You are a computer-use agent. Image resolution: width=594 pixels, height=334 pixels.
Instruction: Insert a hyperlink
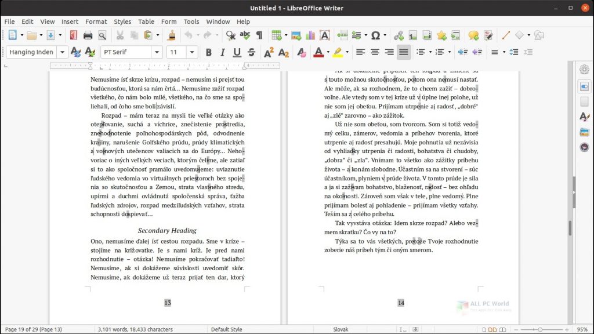coord(399,35)
